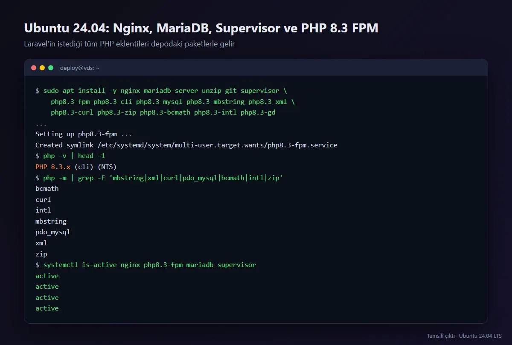
Task: Click the last active status line
Action: [x=47, y=308]
